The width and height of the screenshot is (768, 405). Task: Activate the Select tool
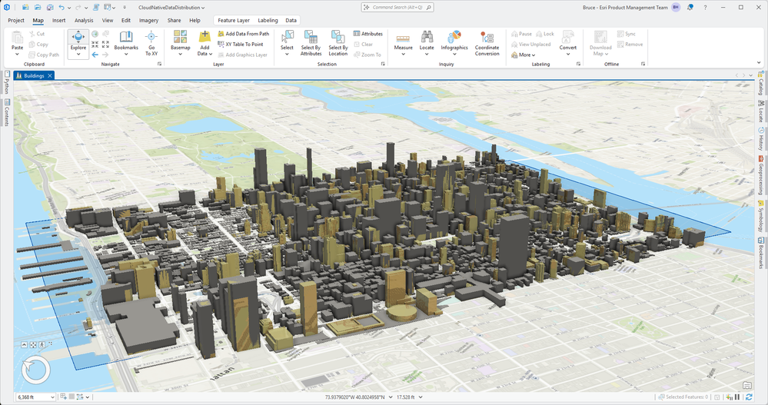pos(287,43)
